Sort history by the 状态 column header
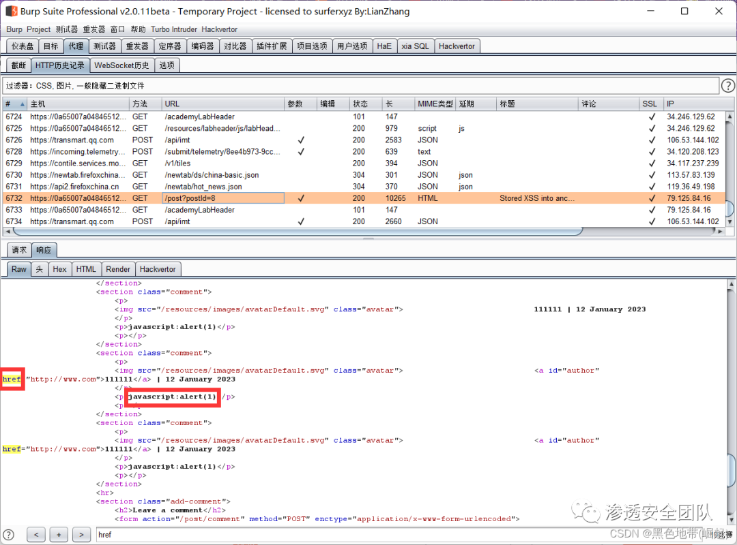737x545 pixels. [x=366, y=104]
